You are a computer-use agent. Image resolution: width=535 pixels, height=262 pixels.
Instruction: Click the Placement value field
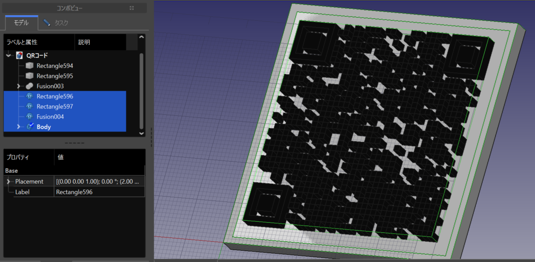pos(99,182)
